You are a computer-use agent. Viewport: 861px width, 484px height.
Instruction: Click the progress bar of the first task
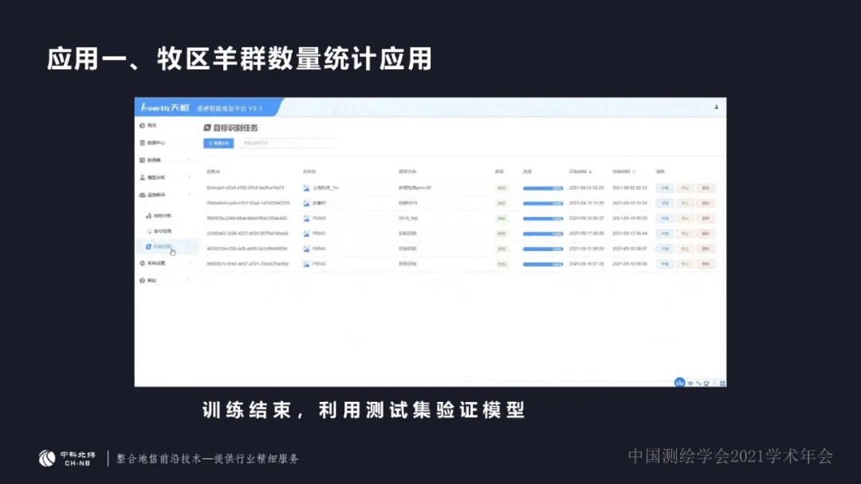point(543,188)
